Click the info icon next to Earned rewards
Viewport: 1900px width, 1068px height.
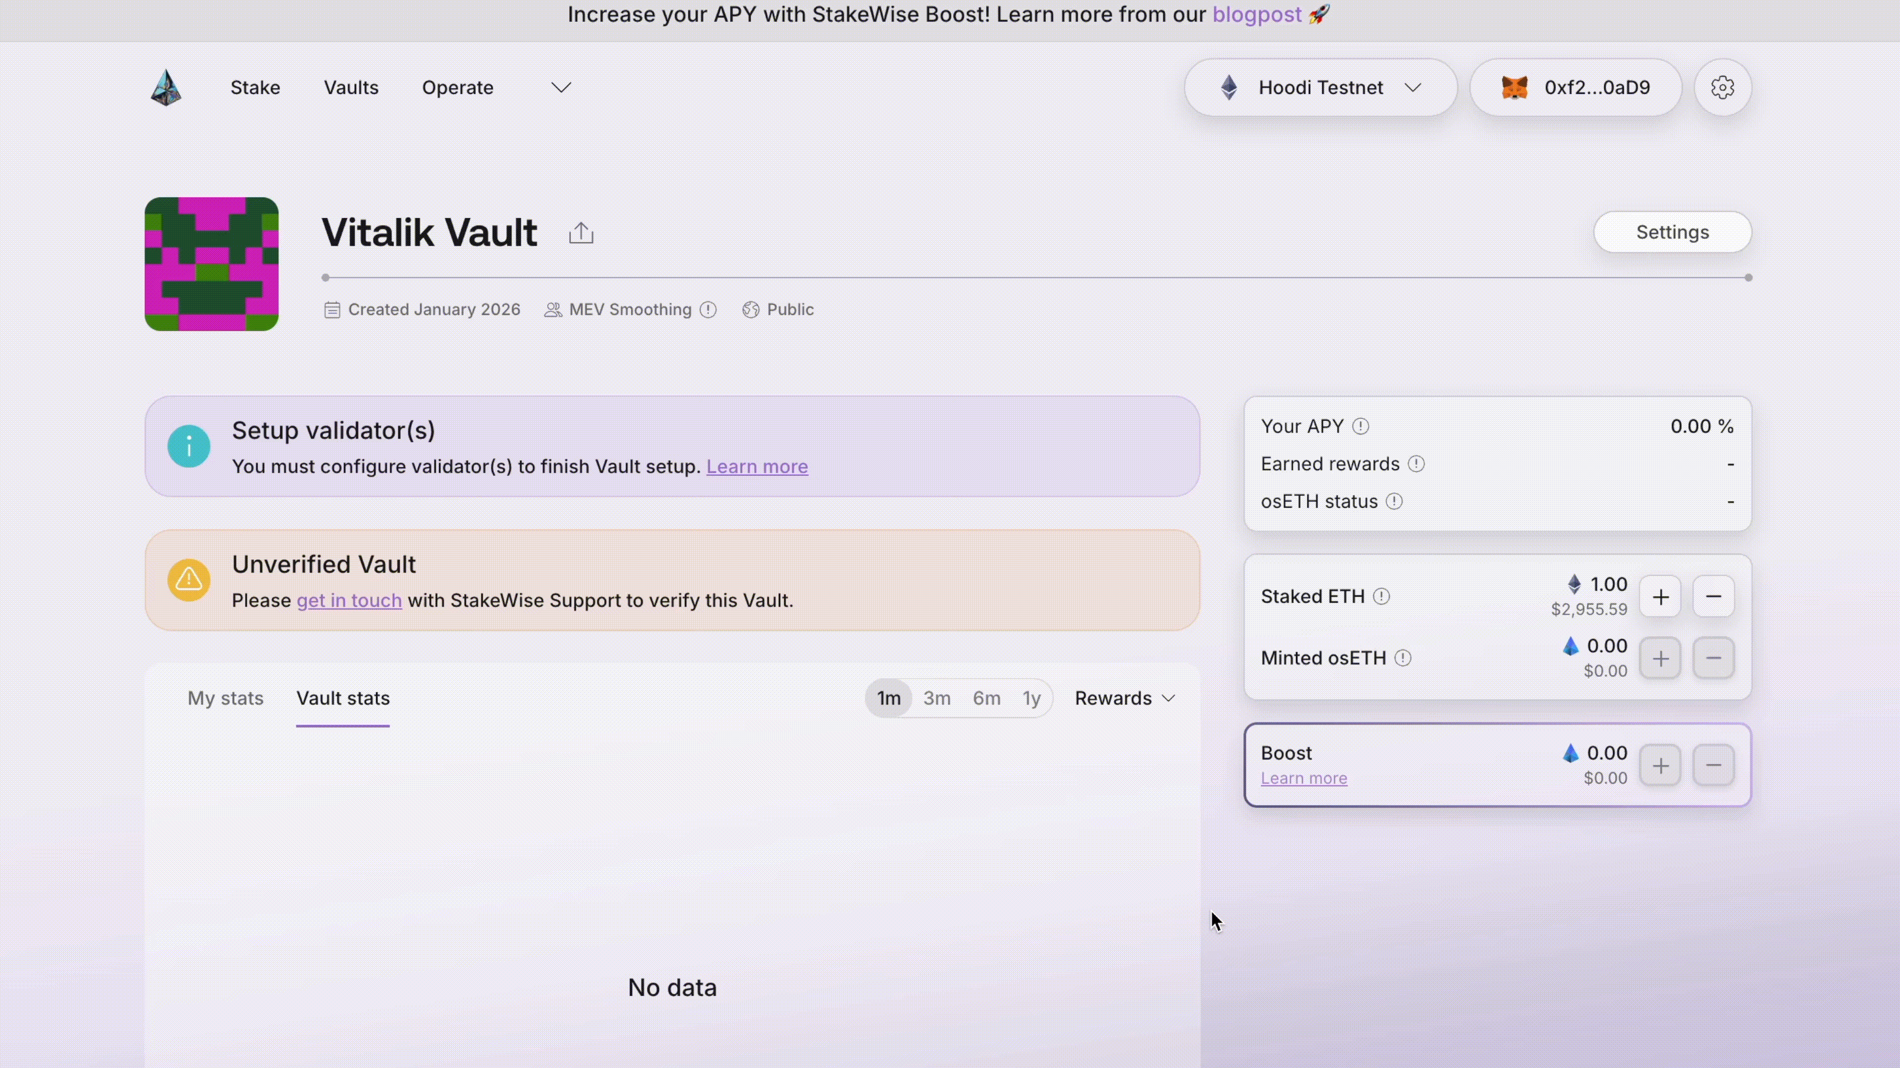(1416, 464)
